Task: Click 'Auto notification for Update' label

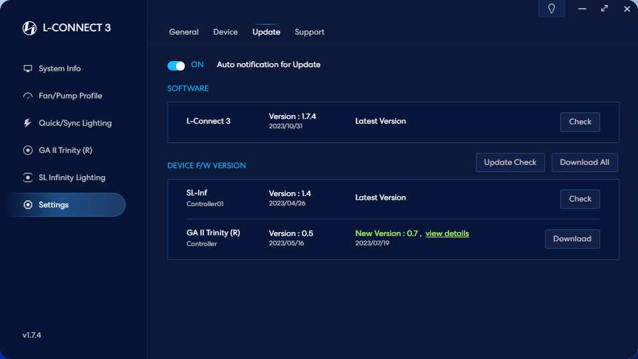Action: [268, 64]
